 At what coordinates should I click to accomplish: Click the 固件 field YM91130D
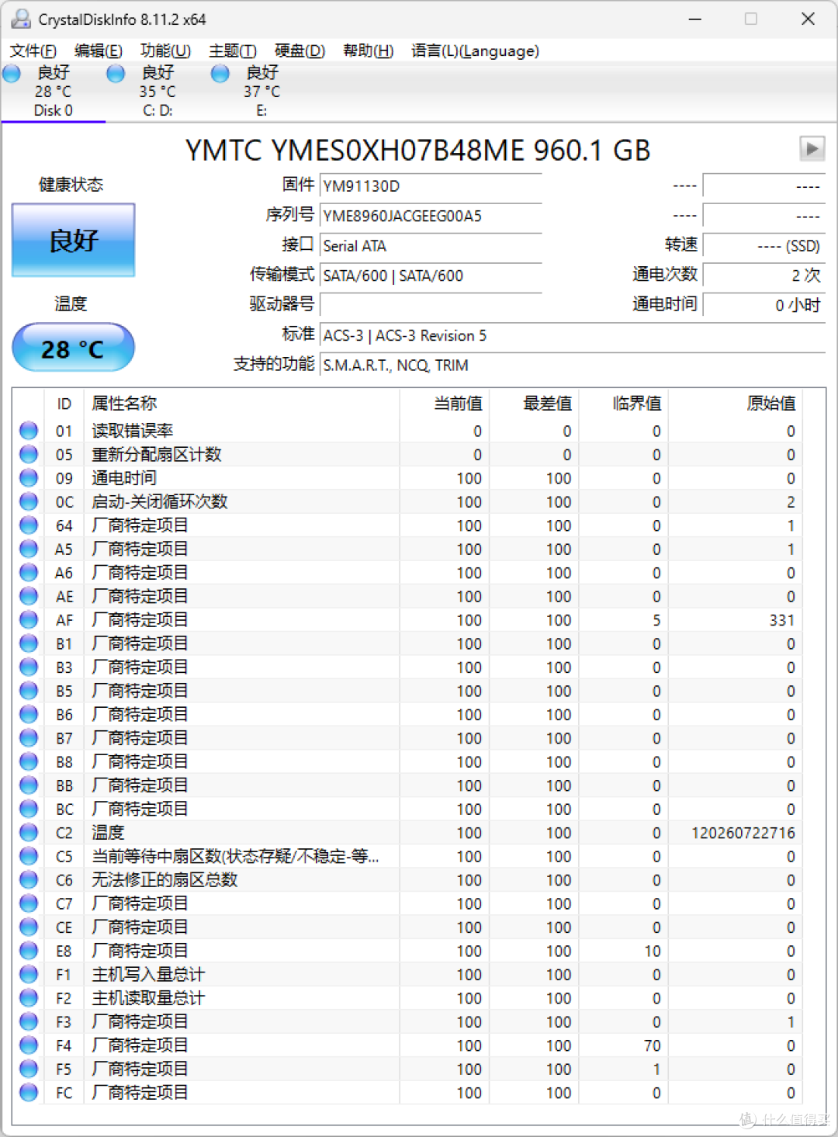[x=431, y=186]
